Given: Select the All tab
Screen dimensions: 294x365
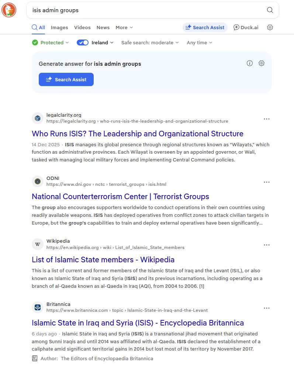Looking at the screenshot, I should tap(38, 27).
